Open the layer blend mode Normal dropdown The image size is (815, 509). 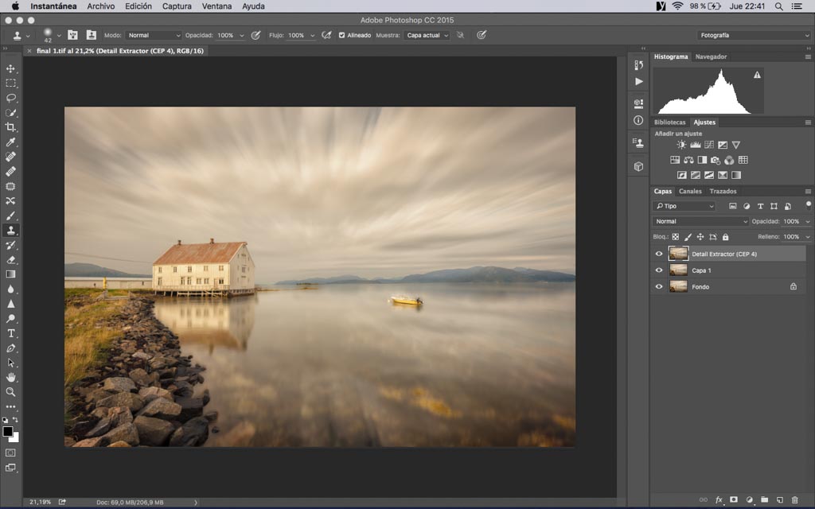pos(700,221)
